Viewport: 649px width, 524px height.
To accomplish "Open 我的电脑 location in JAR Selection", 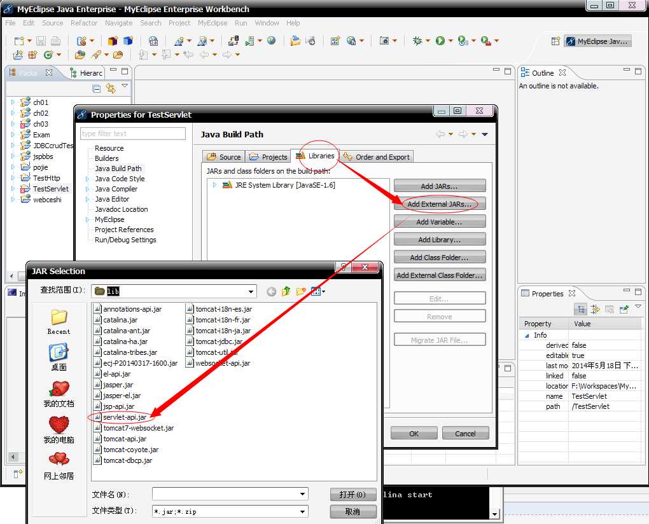I will pyautogui.click(x=59, y=430).
